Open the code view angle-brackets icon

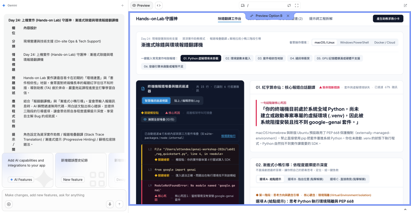point(159,6)
